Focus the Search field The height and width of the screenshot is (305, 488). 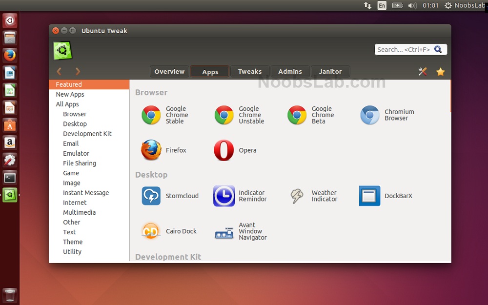coord(411,49)
